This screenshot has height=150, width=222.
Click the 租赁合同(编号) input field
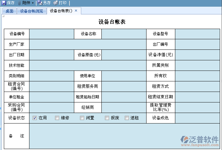point(52,86)
